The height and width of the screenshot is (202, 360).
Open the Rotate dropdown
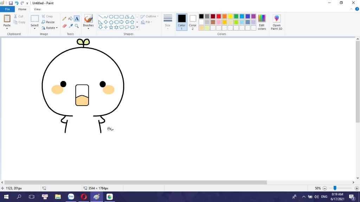coord(50,28)
